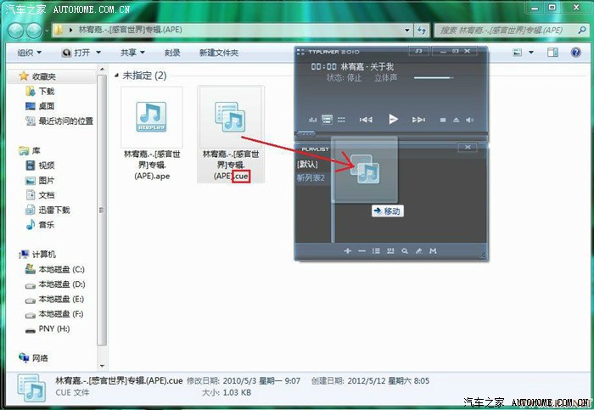Add files with the playlist plus icon
594x410 pixels.
(347, 251)
